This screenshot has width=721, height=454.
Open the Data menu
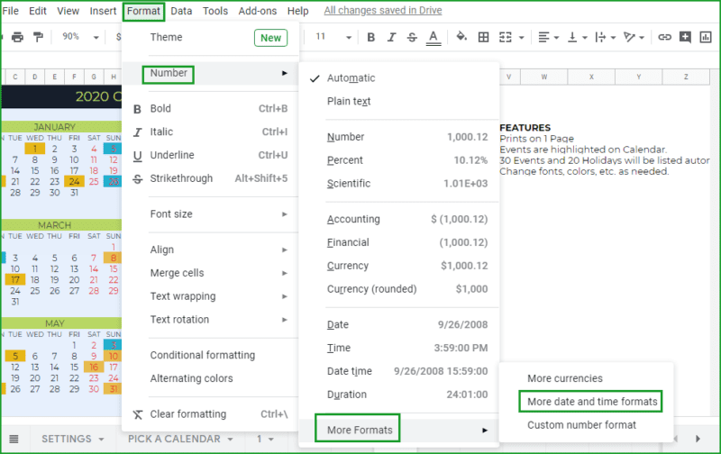(181, 11)
